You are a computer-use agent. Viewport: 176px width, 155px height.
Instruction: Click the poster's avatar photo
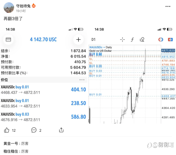(9, 8)
